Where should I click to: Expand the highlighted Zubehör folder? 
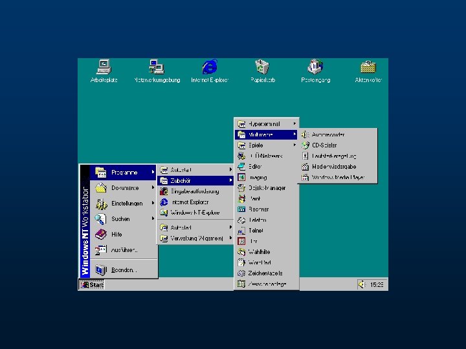point(195,180)
